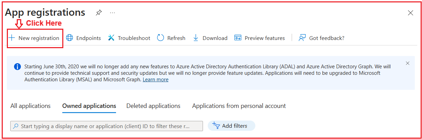This screenshot has width=422, height=139.
Task: Open the Endpoints label
Action: click(89, 38)
